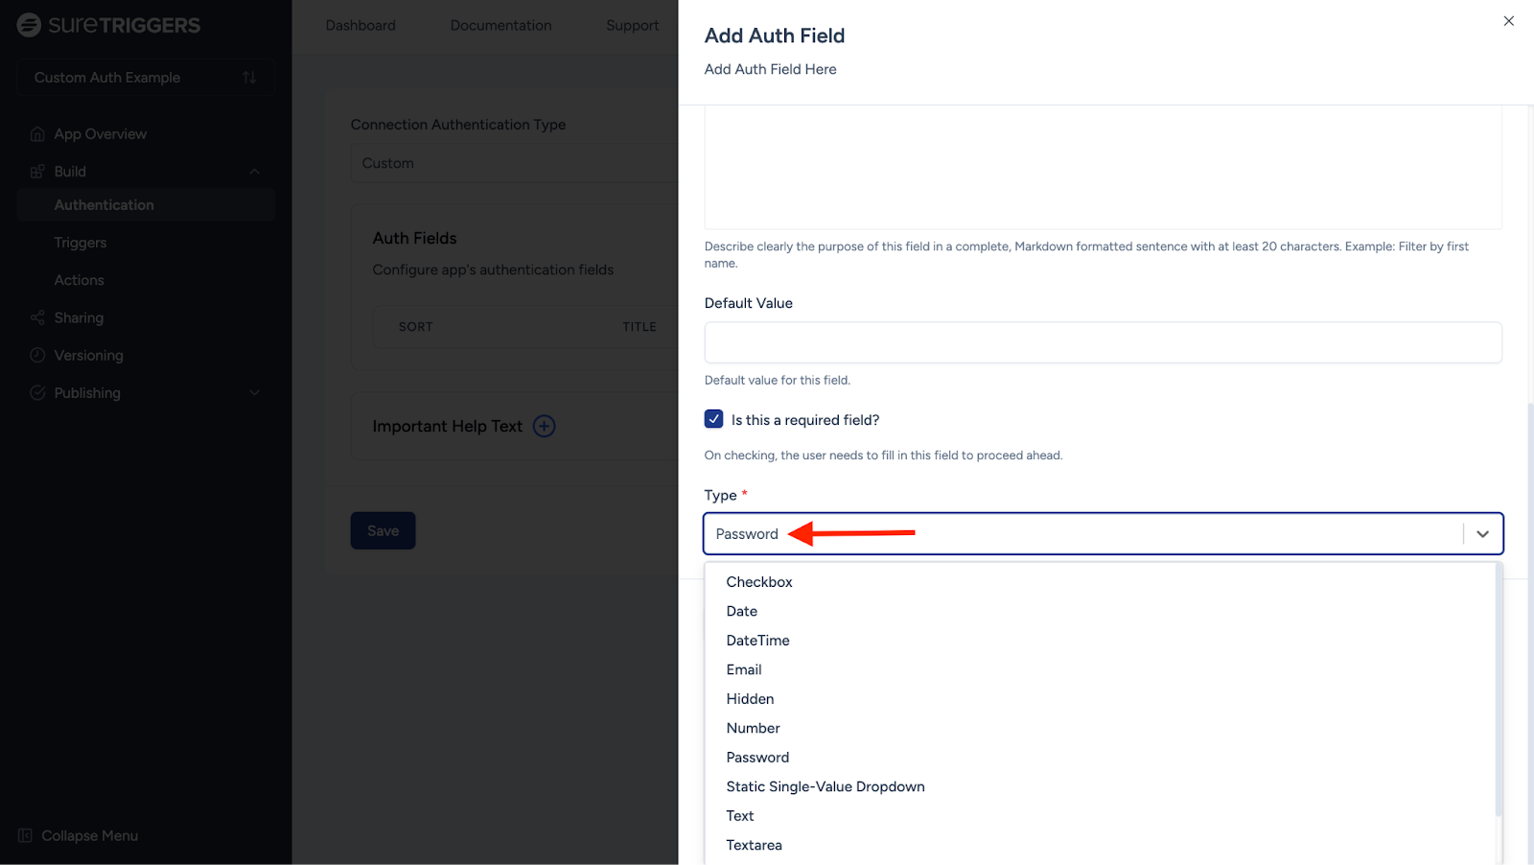1534x865 pixels.
Task: Choose Static Single-Value Dropdown option
Action: [825, 786]
